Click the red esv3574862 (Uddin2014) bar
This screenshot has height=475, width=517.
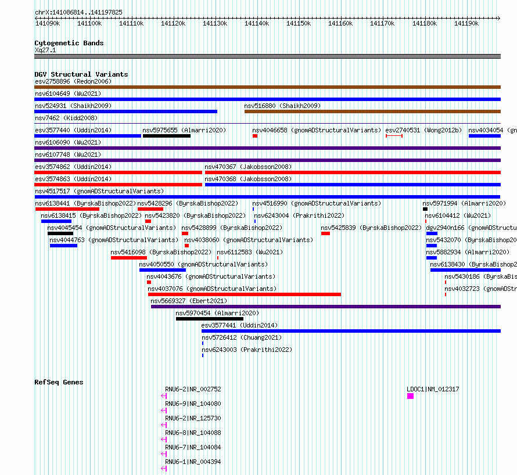(x=118, y=172)
